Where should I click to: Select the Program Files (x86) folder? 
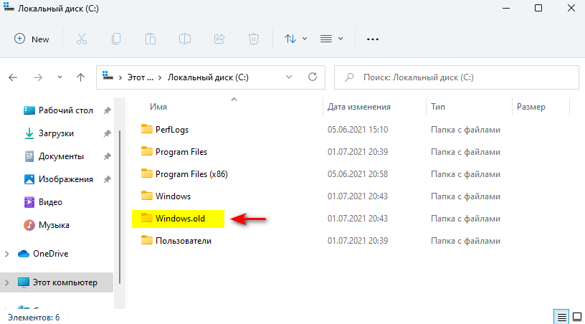(x=191, y=174)
